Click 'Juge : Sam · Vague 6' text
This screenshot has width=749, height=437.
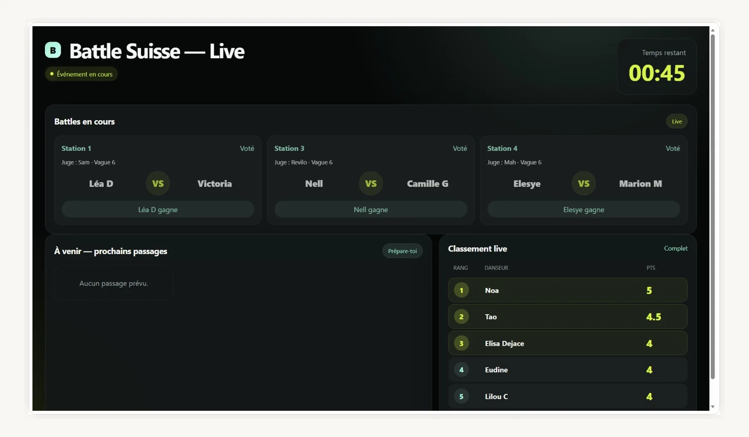(88, 162)
